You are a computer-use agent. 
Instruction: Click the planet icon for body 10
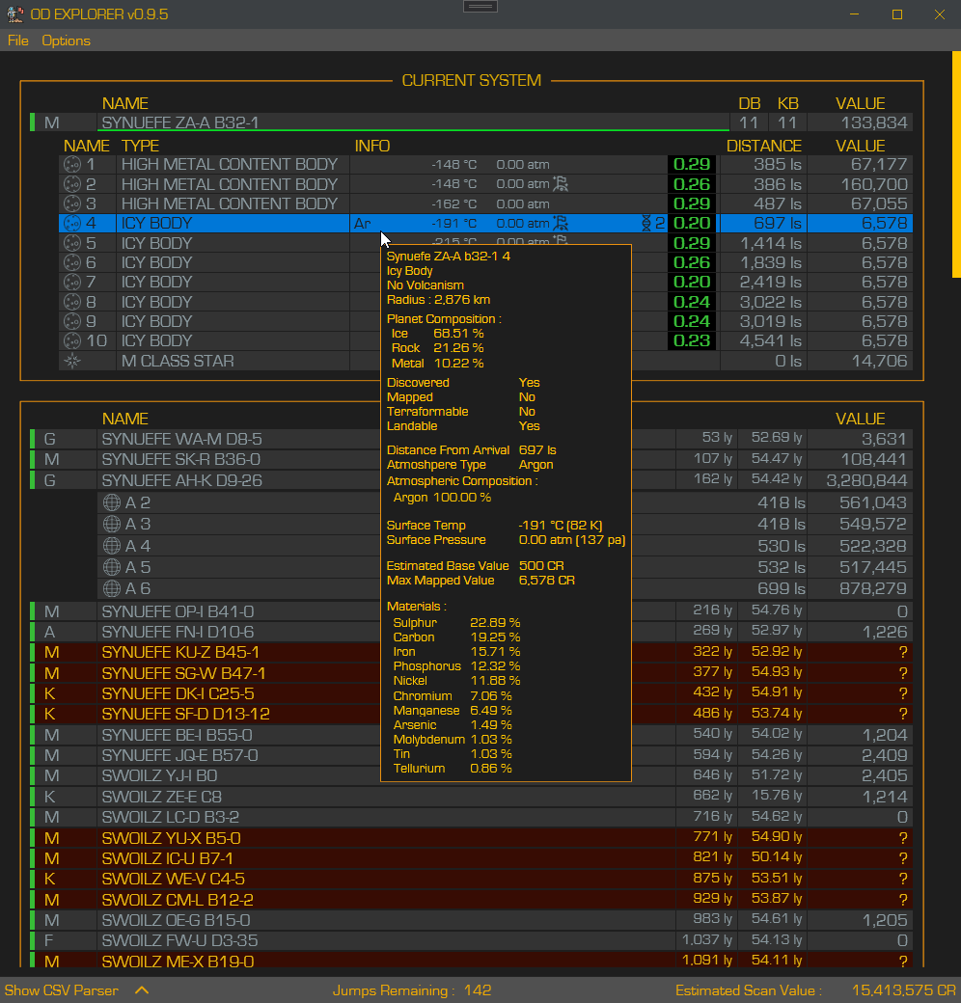72,341
